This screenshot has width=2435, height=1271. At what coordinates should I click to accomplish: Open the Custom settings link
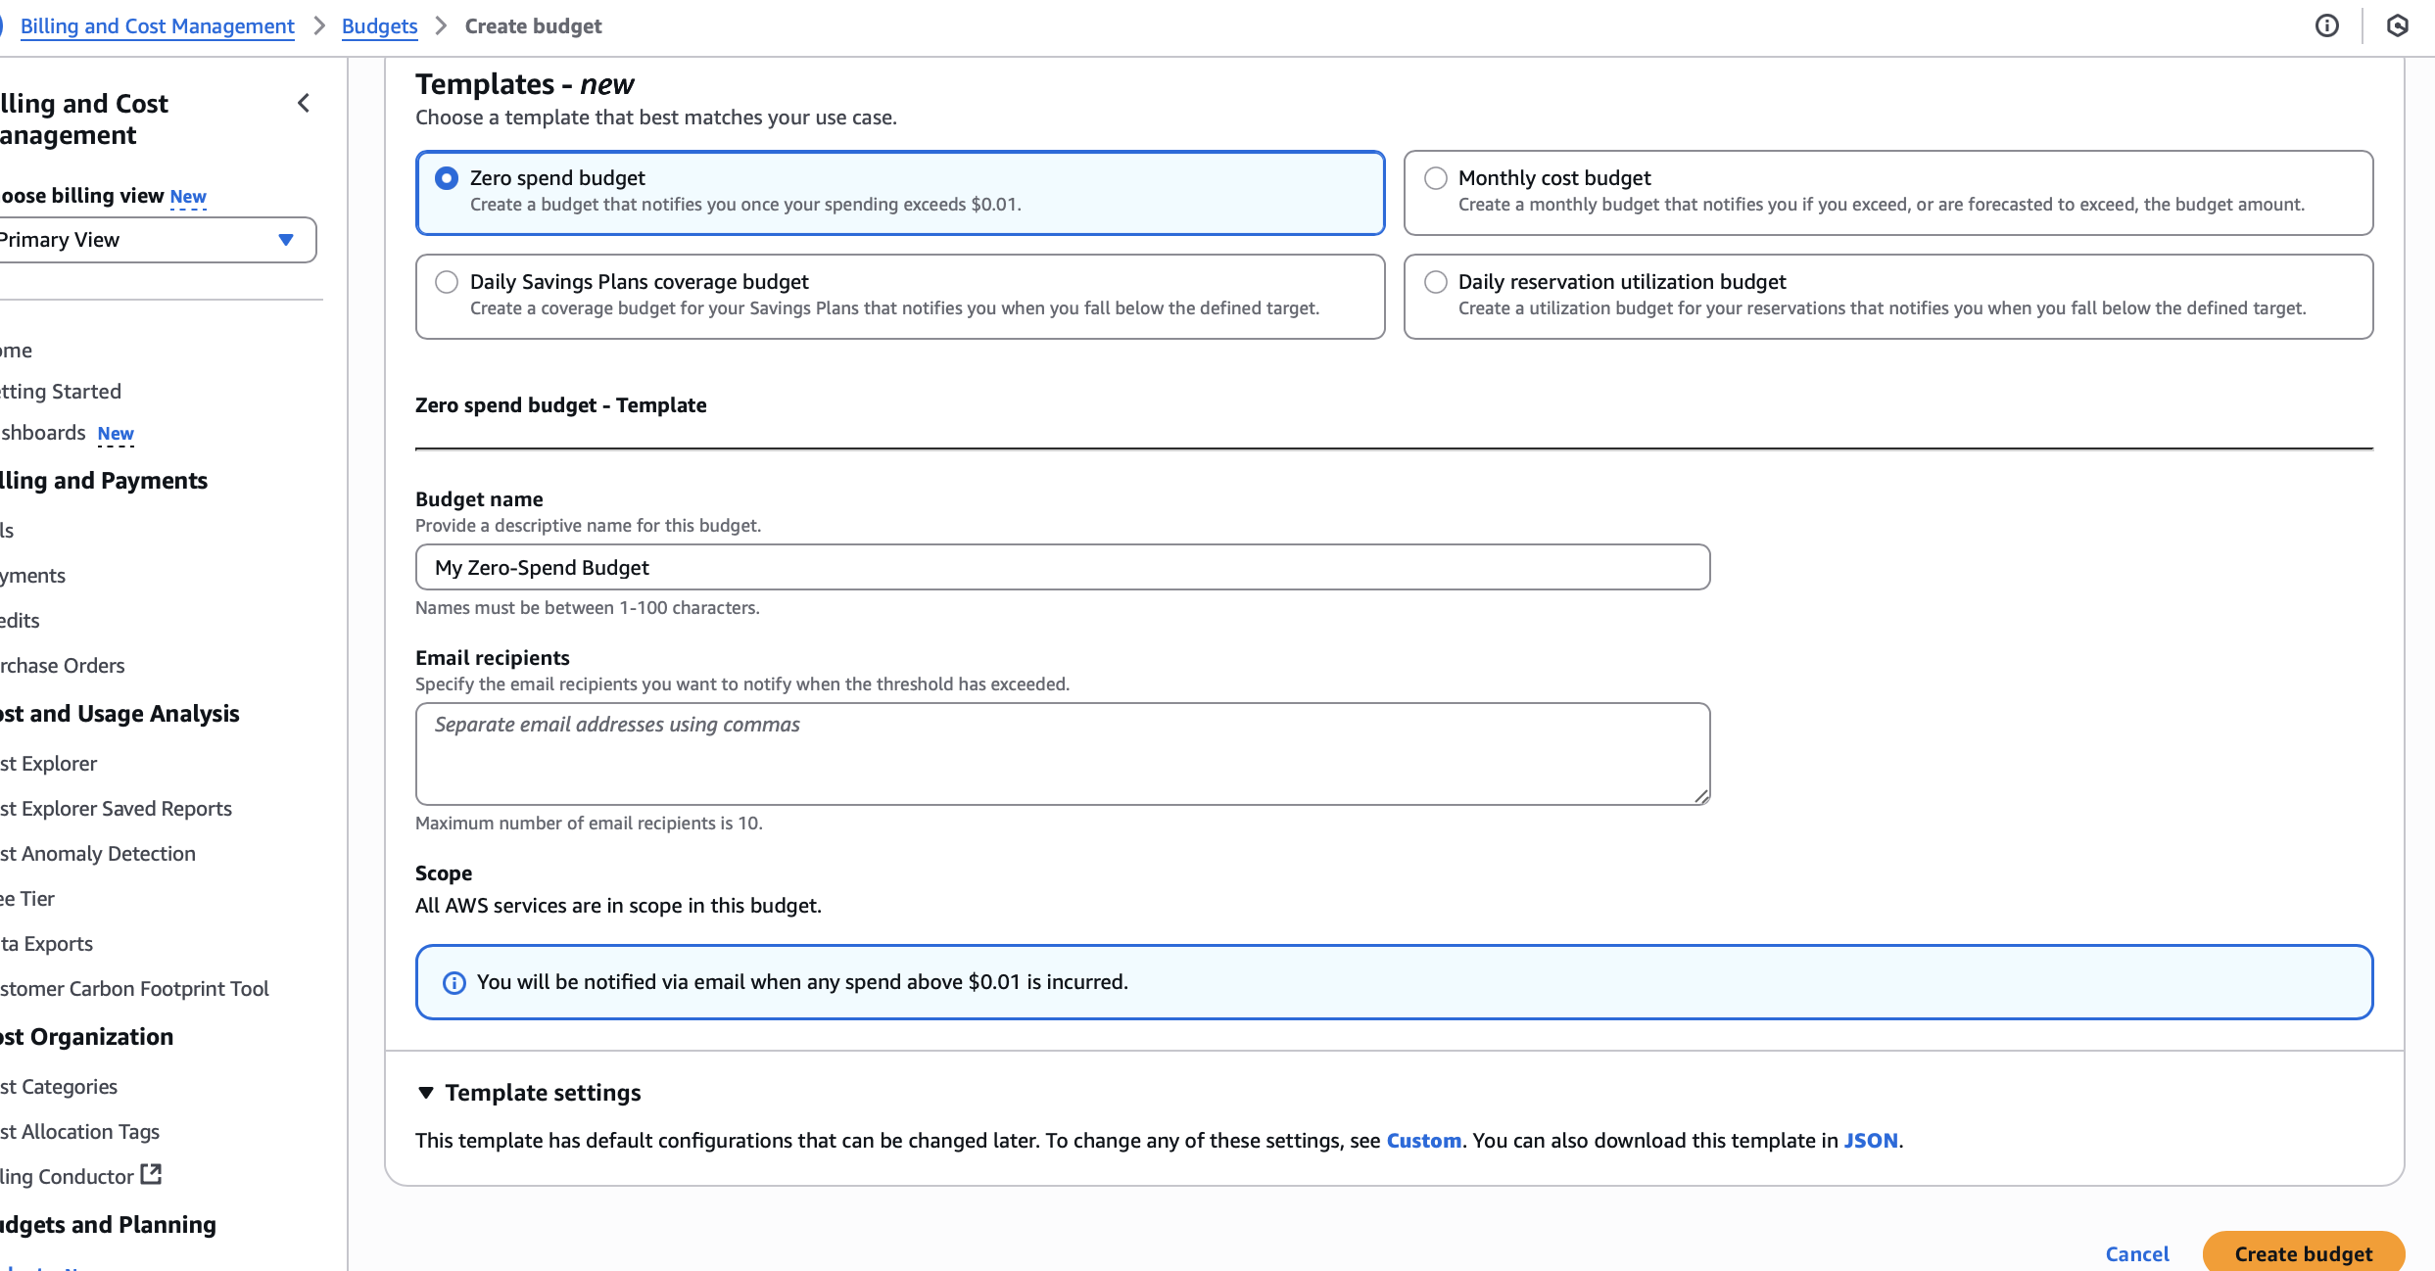[1423, 1141]
